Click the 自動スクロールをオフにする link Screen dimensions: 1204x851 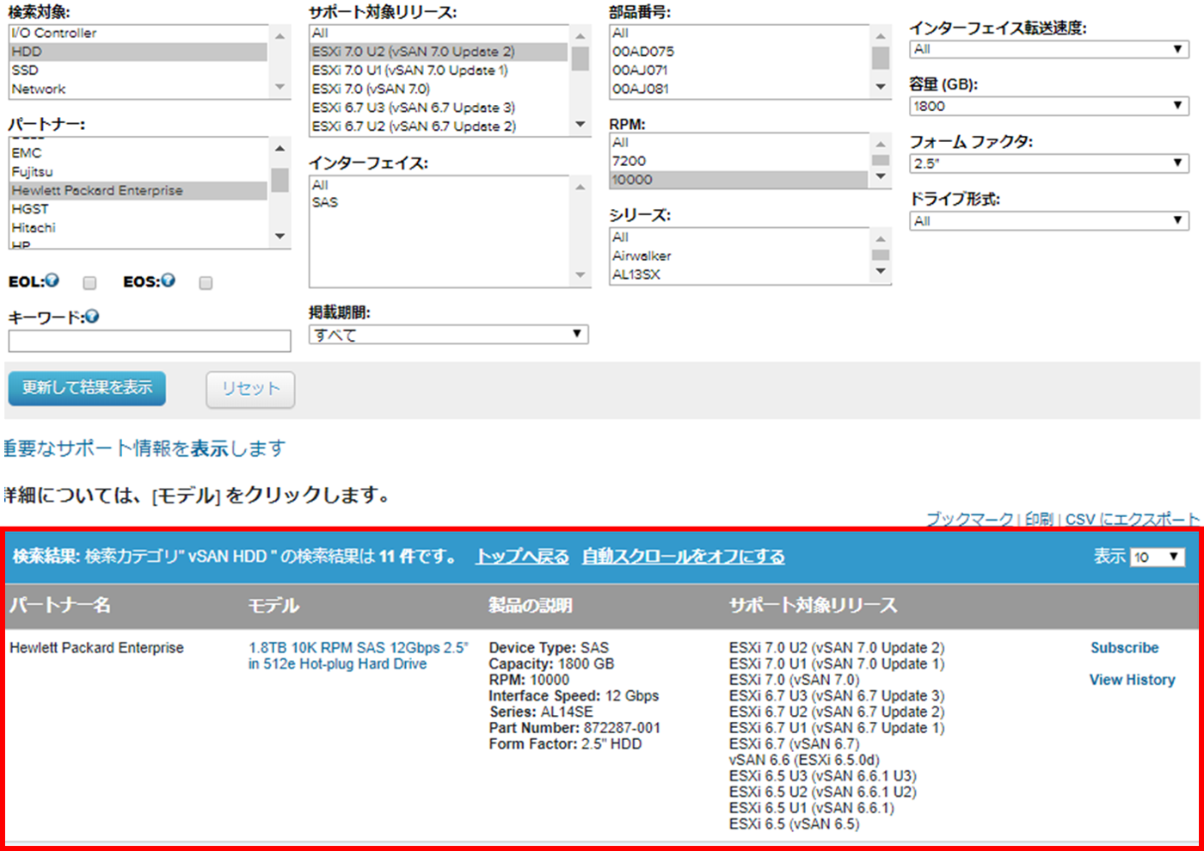[x=683, y=557]
